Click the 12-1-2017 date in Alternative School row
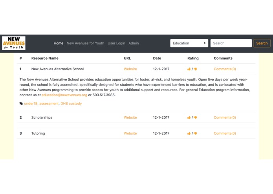This screenshot has width=273, height=194. pyautogui.click(x=161, y=69)
